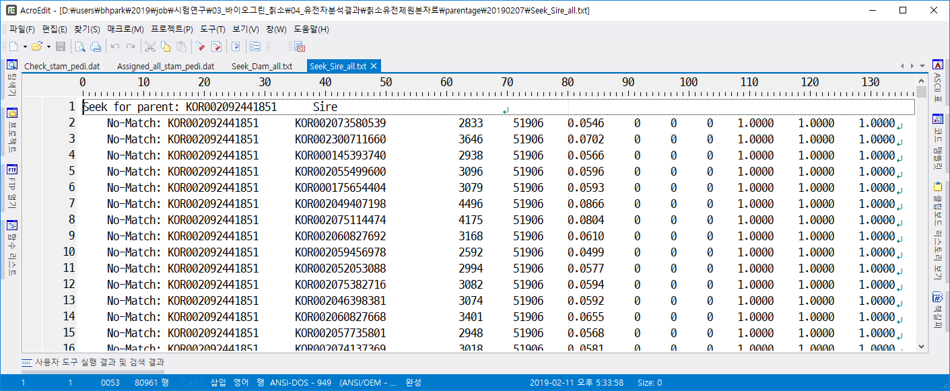Open the 편집(E) menu

pos(54,30)
